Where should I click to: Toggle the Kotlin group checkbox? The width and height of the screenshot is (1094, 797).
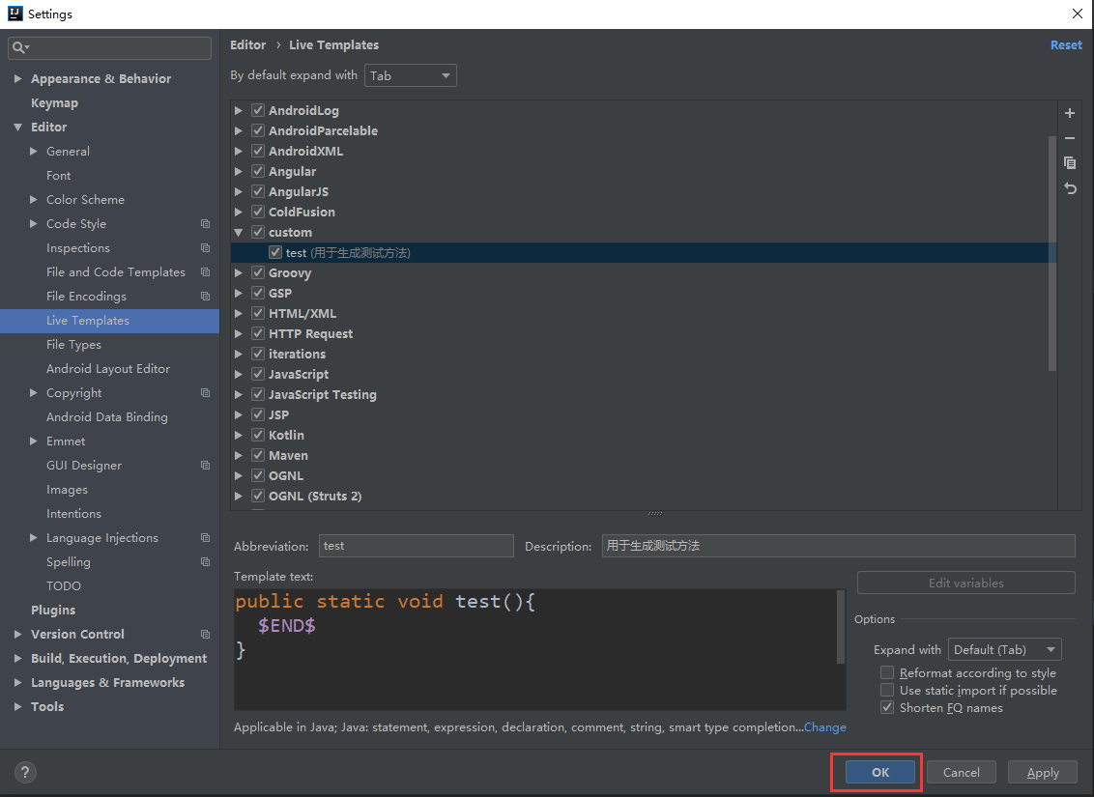(x=258, y=435)
